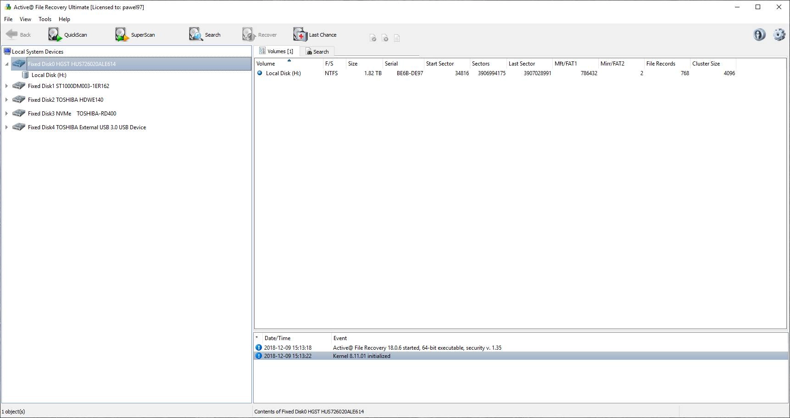The height and width of the screenshot is (418, 790).
Task: Select Fixed Disk3 NVMe TOSHIBA-RD400 label
Action: (72, 114)
